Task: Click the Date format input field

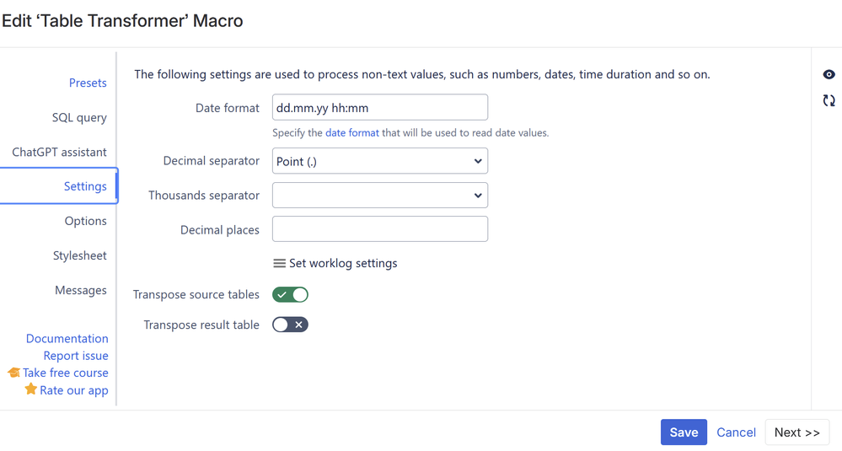Action: [x=379, y=108]
